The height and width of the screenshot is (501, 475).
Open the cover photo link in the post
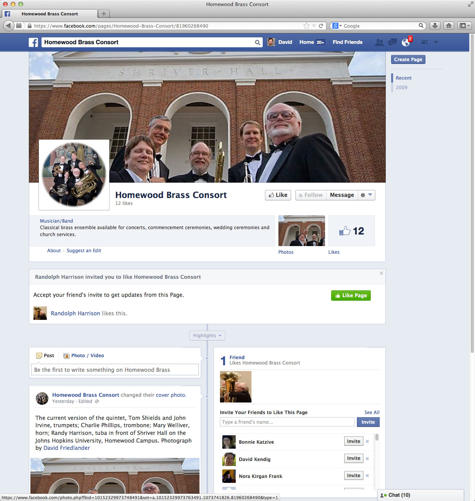[170, 395]
